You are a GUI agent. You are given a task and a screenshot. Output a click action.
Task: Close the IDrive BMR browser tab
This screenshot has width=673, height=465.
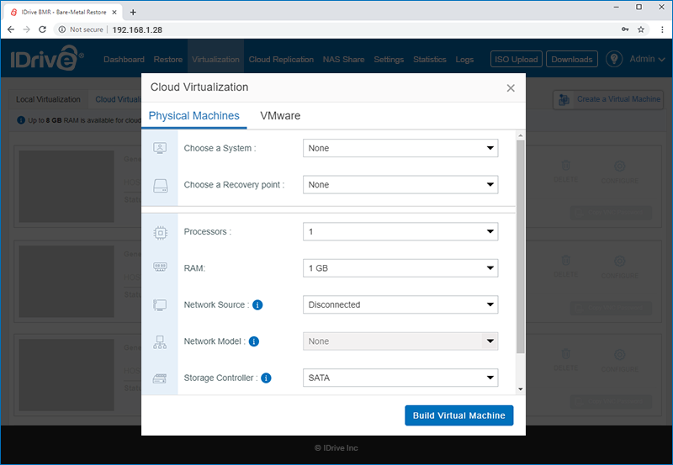point(114,12)
